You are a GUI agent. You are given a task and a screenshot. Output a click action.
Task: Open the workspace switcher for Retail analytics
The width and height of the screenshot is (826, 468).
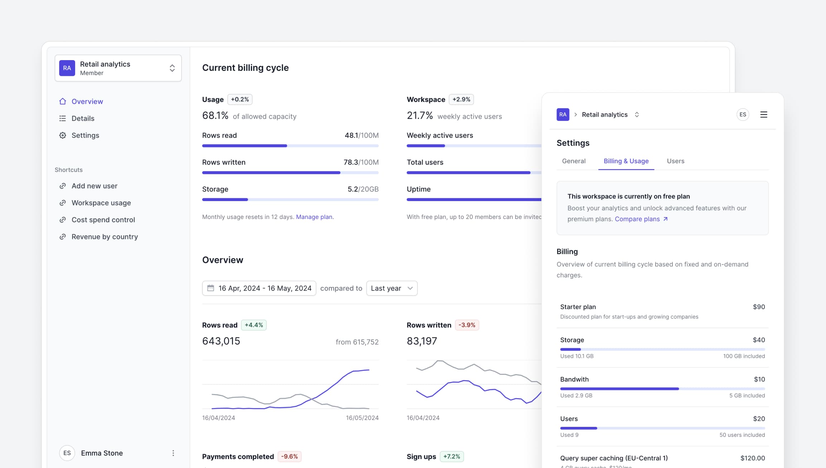pos(172,68)
